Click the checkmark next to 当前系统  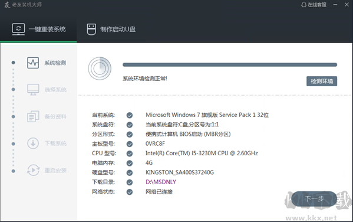coord(130,115)
